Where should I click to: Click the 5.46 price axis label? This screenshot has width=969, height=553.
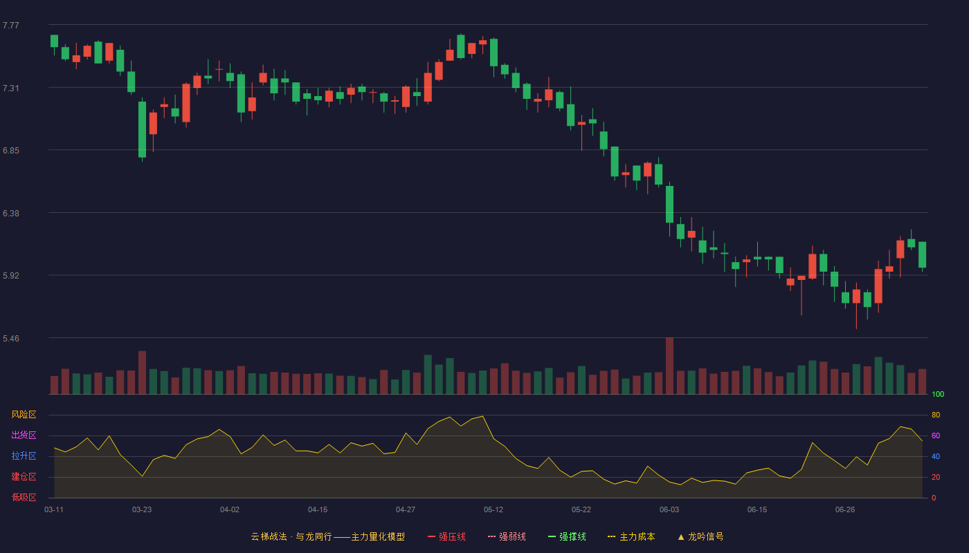pyautogui.click(x=11, y=339)
